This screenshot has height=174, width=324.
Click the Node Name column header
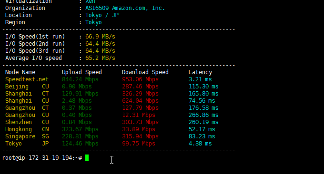point(20,72)
